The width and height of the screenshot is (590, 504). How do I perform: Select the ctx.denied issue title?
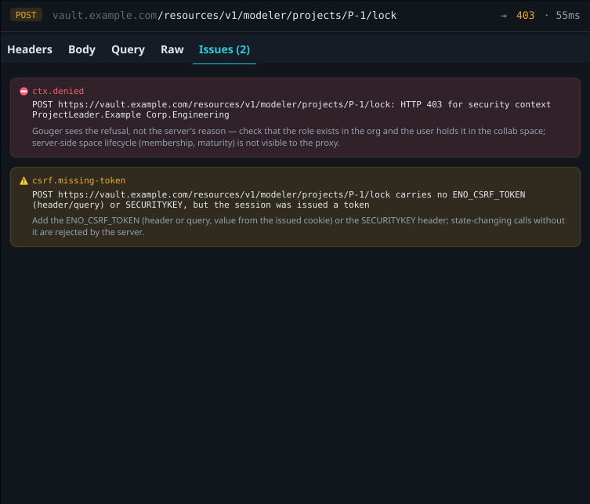click(58, 91)
